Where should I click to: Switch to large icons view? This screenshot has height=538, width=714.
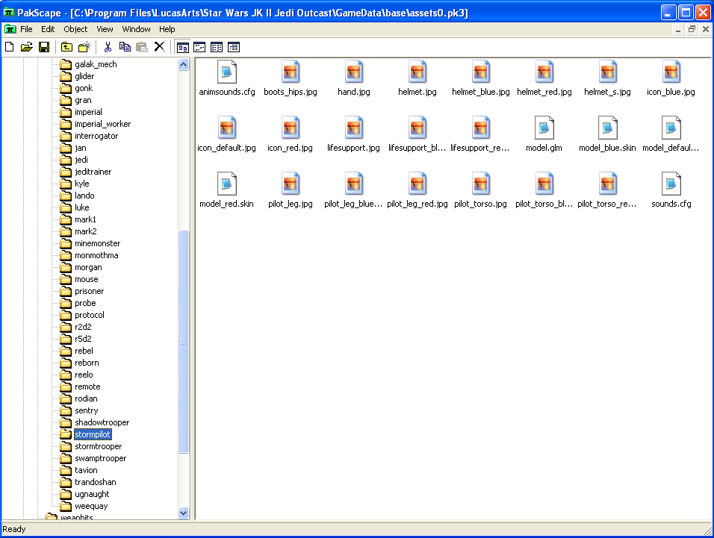click(183, 47)
